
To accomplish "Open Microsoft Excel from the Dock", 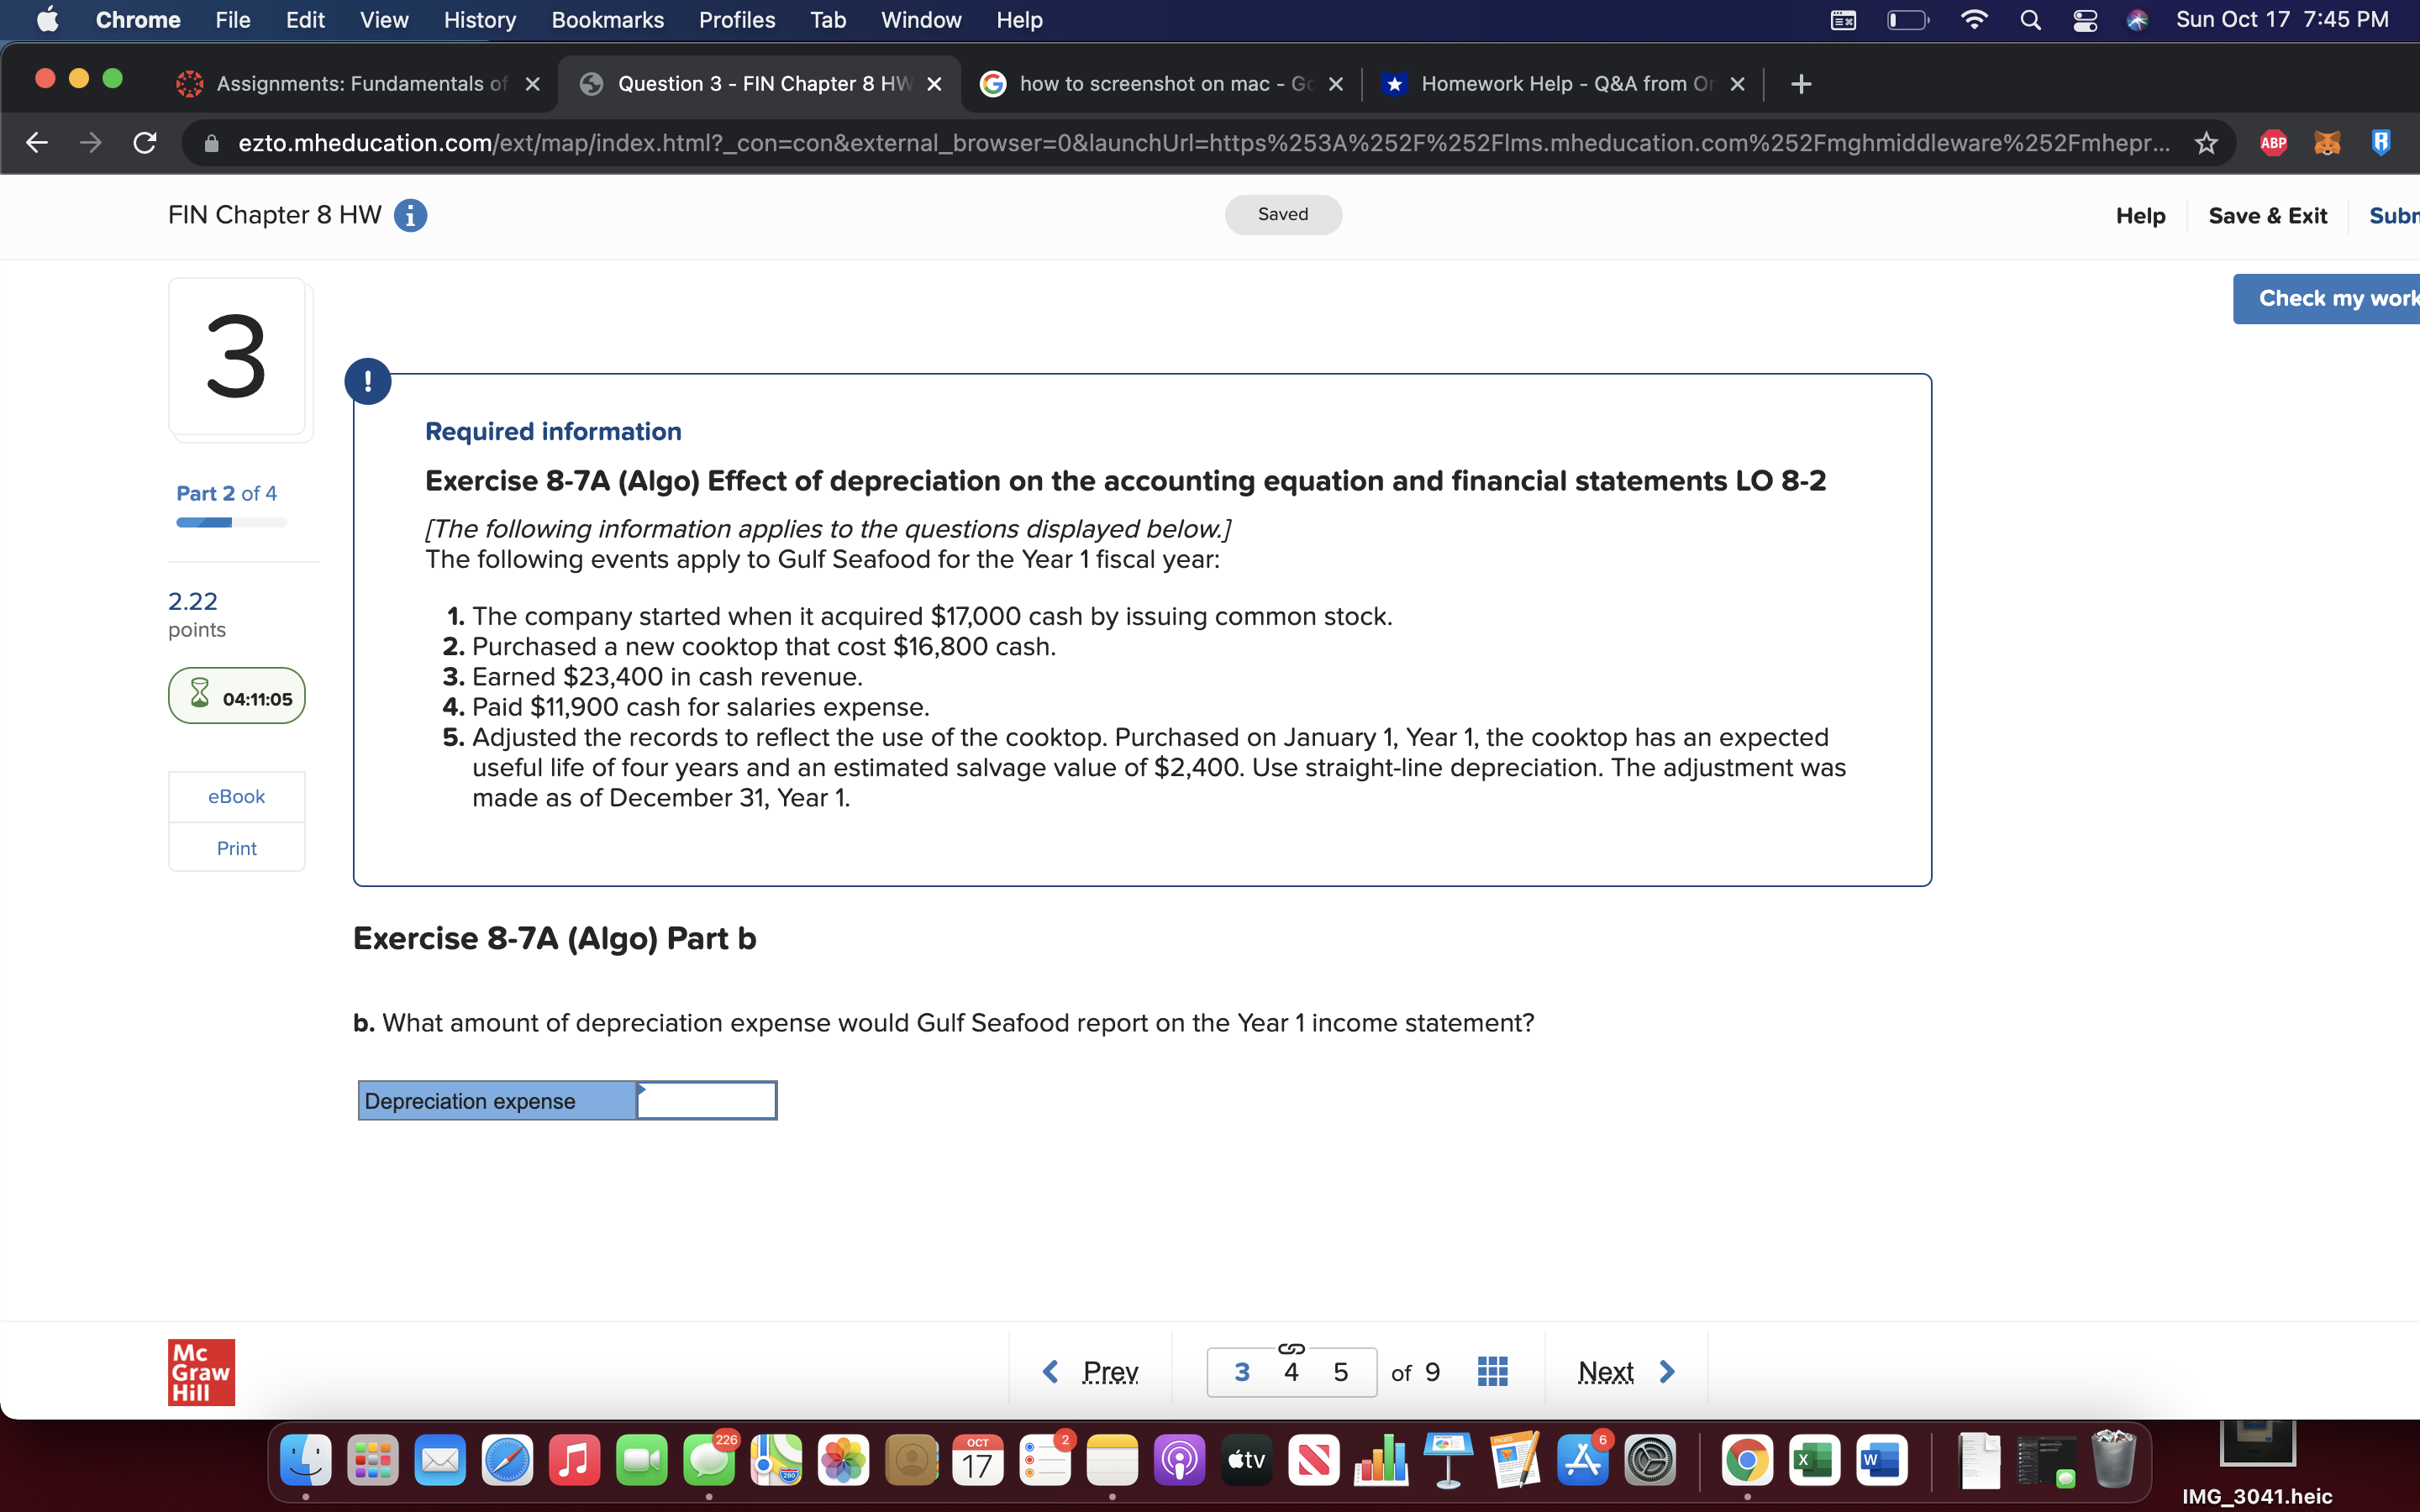I will (x=1816, y=1460).
